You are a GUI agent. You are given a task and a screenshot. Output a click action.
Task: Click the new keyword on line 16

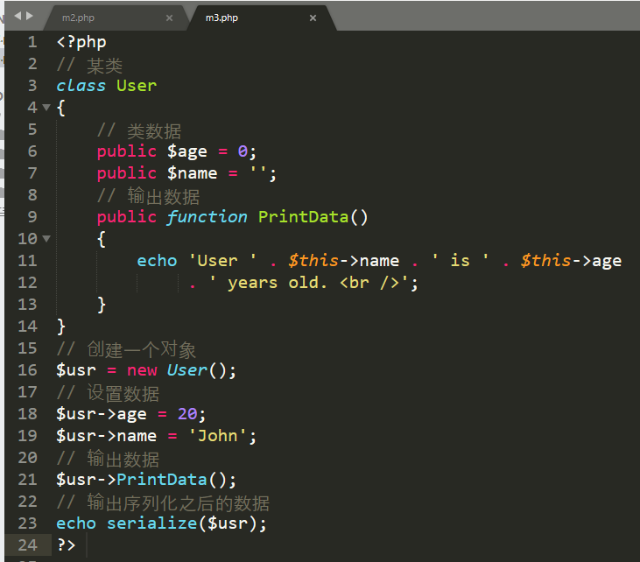pos(142,370)
